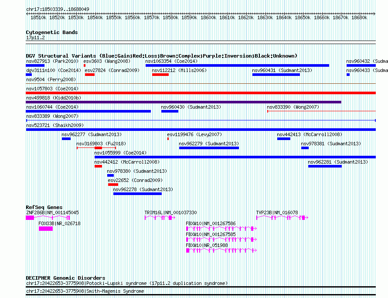Click the TRIM16L gene model glyph

click(x=160, y=217)
